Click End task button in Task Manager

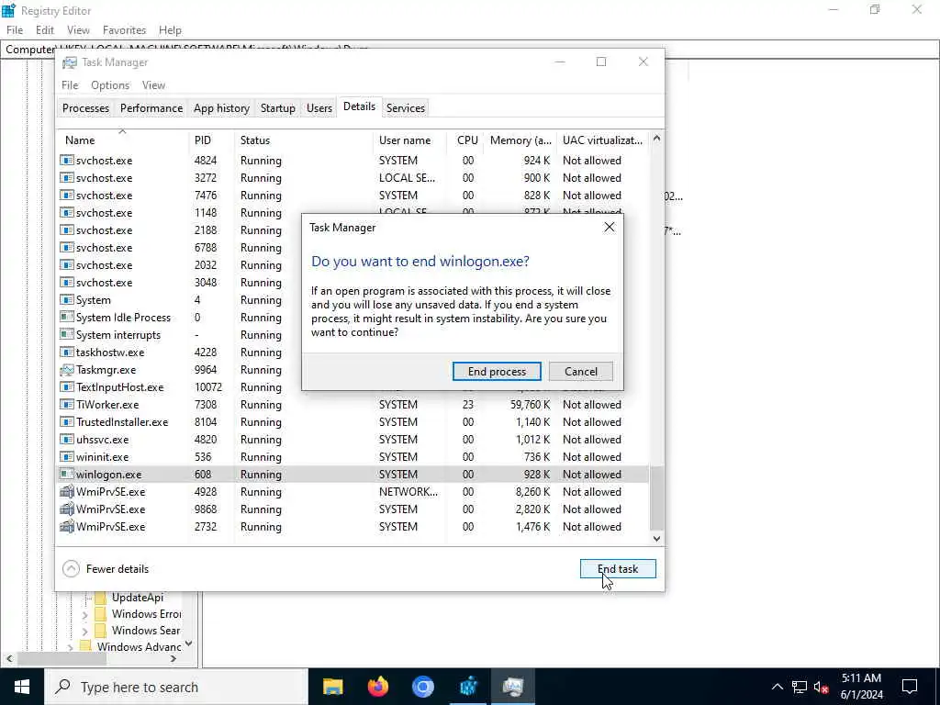[x=618, y=569]
